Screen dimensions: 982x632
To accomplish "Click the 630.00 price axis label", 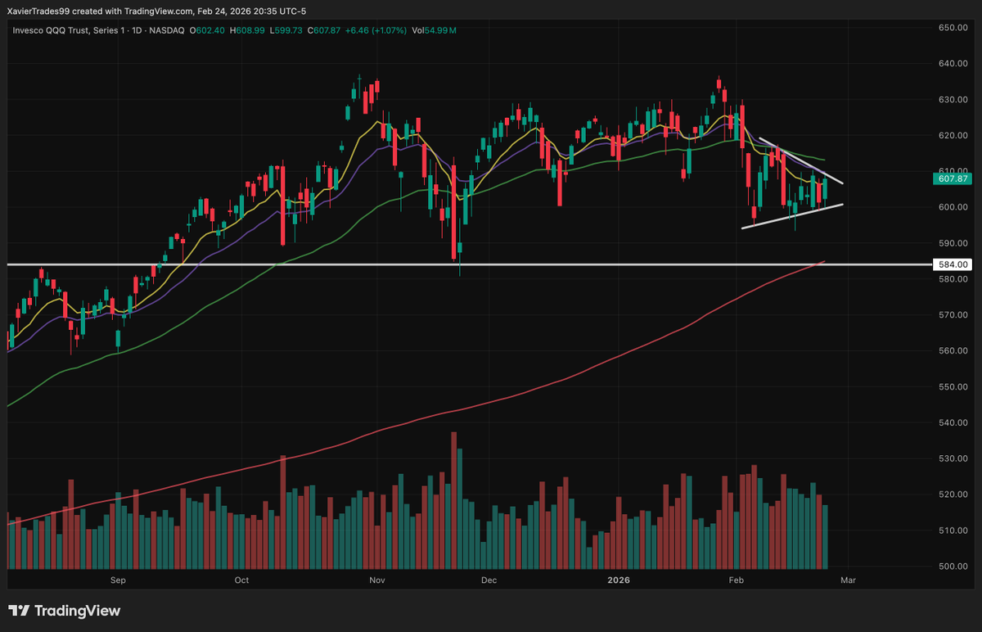I will click(953, 100).
